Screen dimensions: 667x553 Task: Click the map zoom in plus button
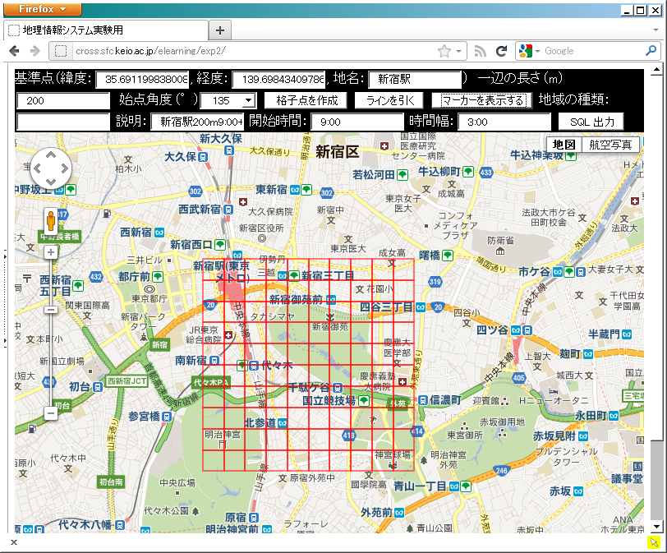tap(51, 252)
